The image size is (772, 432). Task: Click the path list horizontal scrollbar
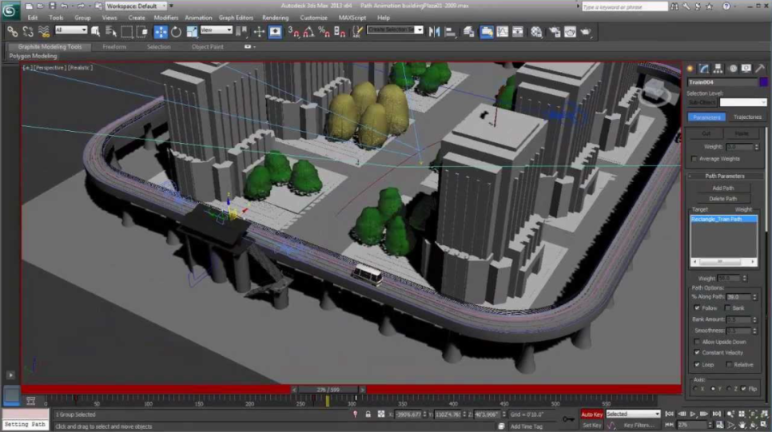point(723,262)
